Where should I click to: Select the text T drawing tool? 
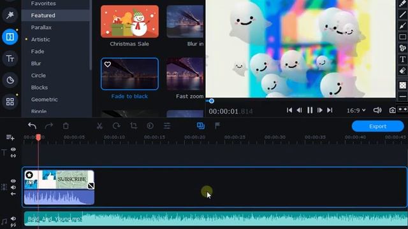coord(402,59)
